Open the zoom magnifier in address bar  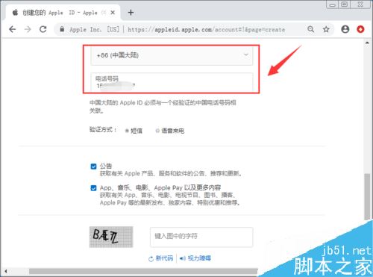point(310,29)
